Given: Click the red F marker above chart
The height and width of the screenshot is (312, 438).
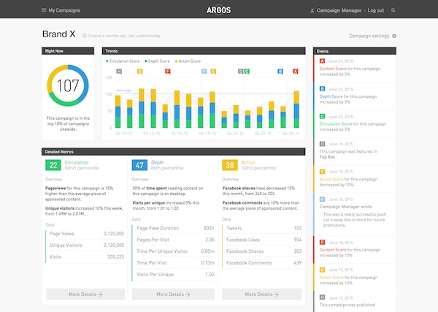Looking at the screenshot, I should point(168,72).
